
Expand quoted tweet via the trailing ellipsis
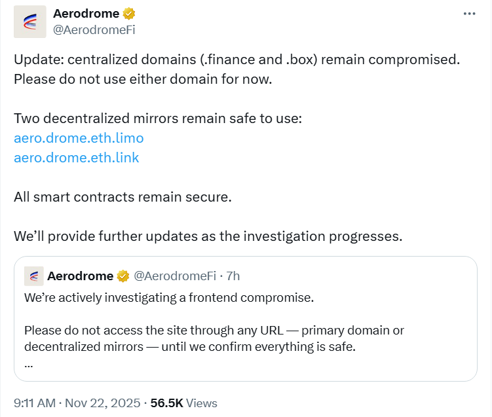29,364
